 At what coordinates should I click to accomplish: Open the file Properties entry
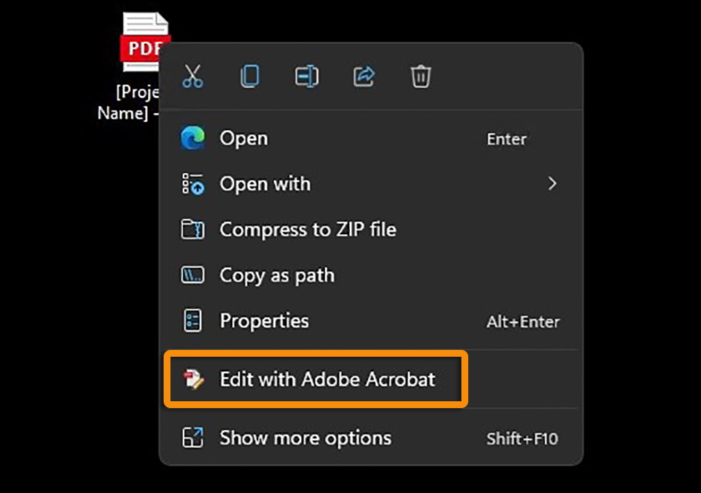coord(264,320)
